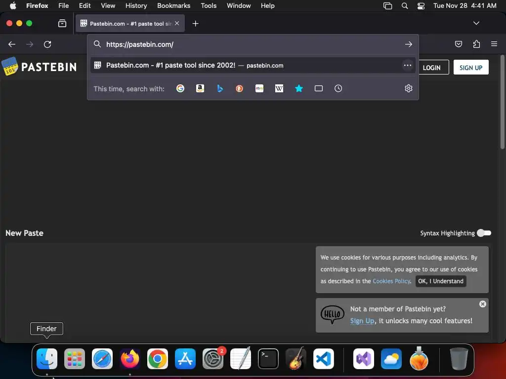Open the History menu

tap(136, 5)
